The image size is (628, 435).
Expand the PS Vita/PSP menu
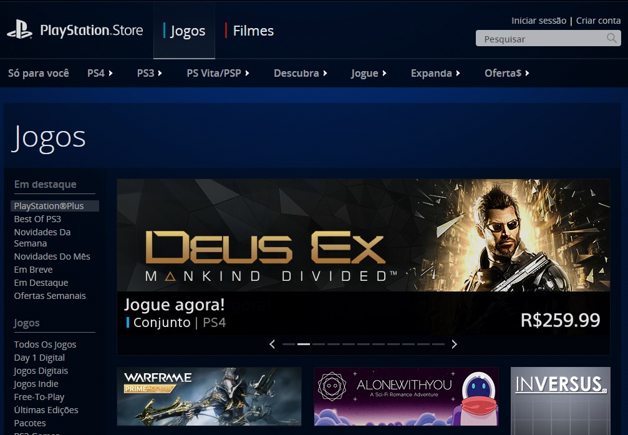click(218, 73)
